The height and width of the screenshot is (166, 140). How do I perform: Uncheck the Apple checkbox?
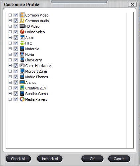[x=16, y=38]
